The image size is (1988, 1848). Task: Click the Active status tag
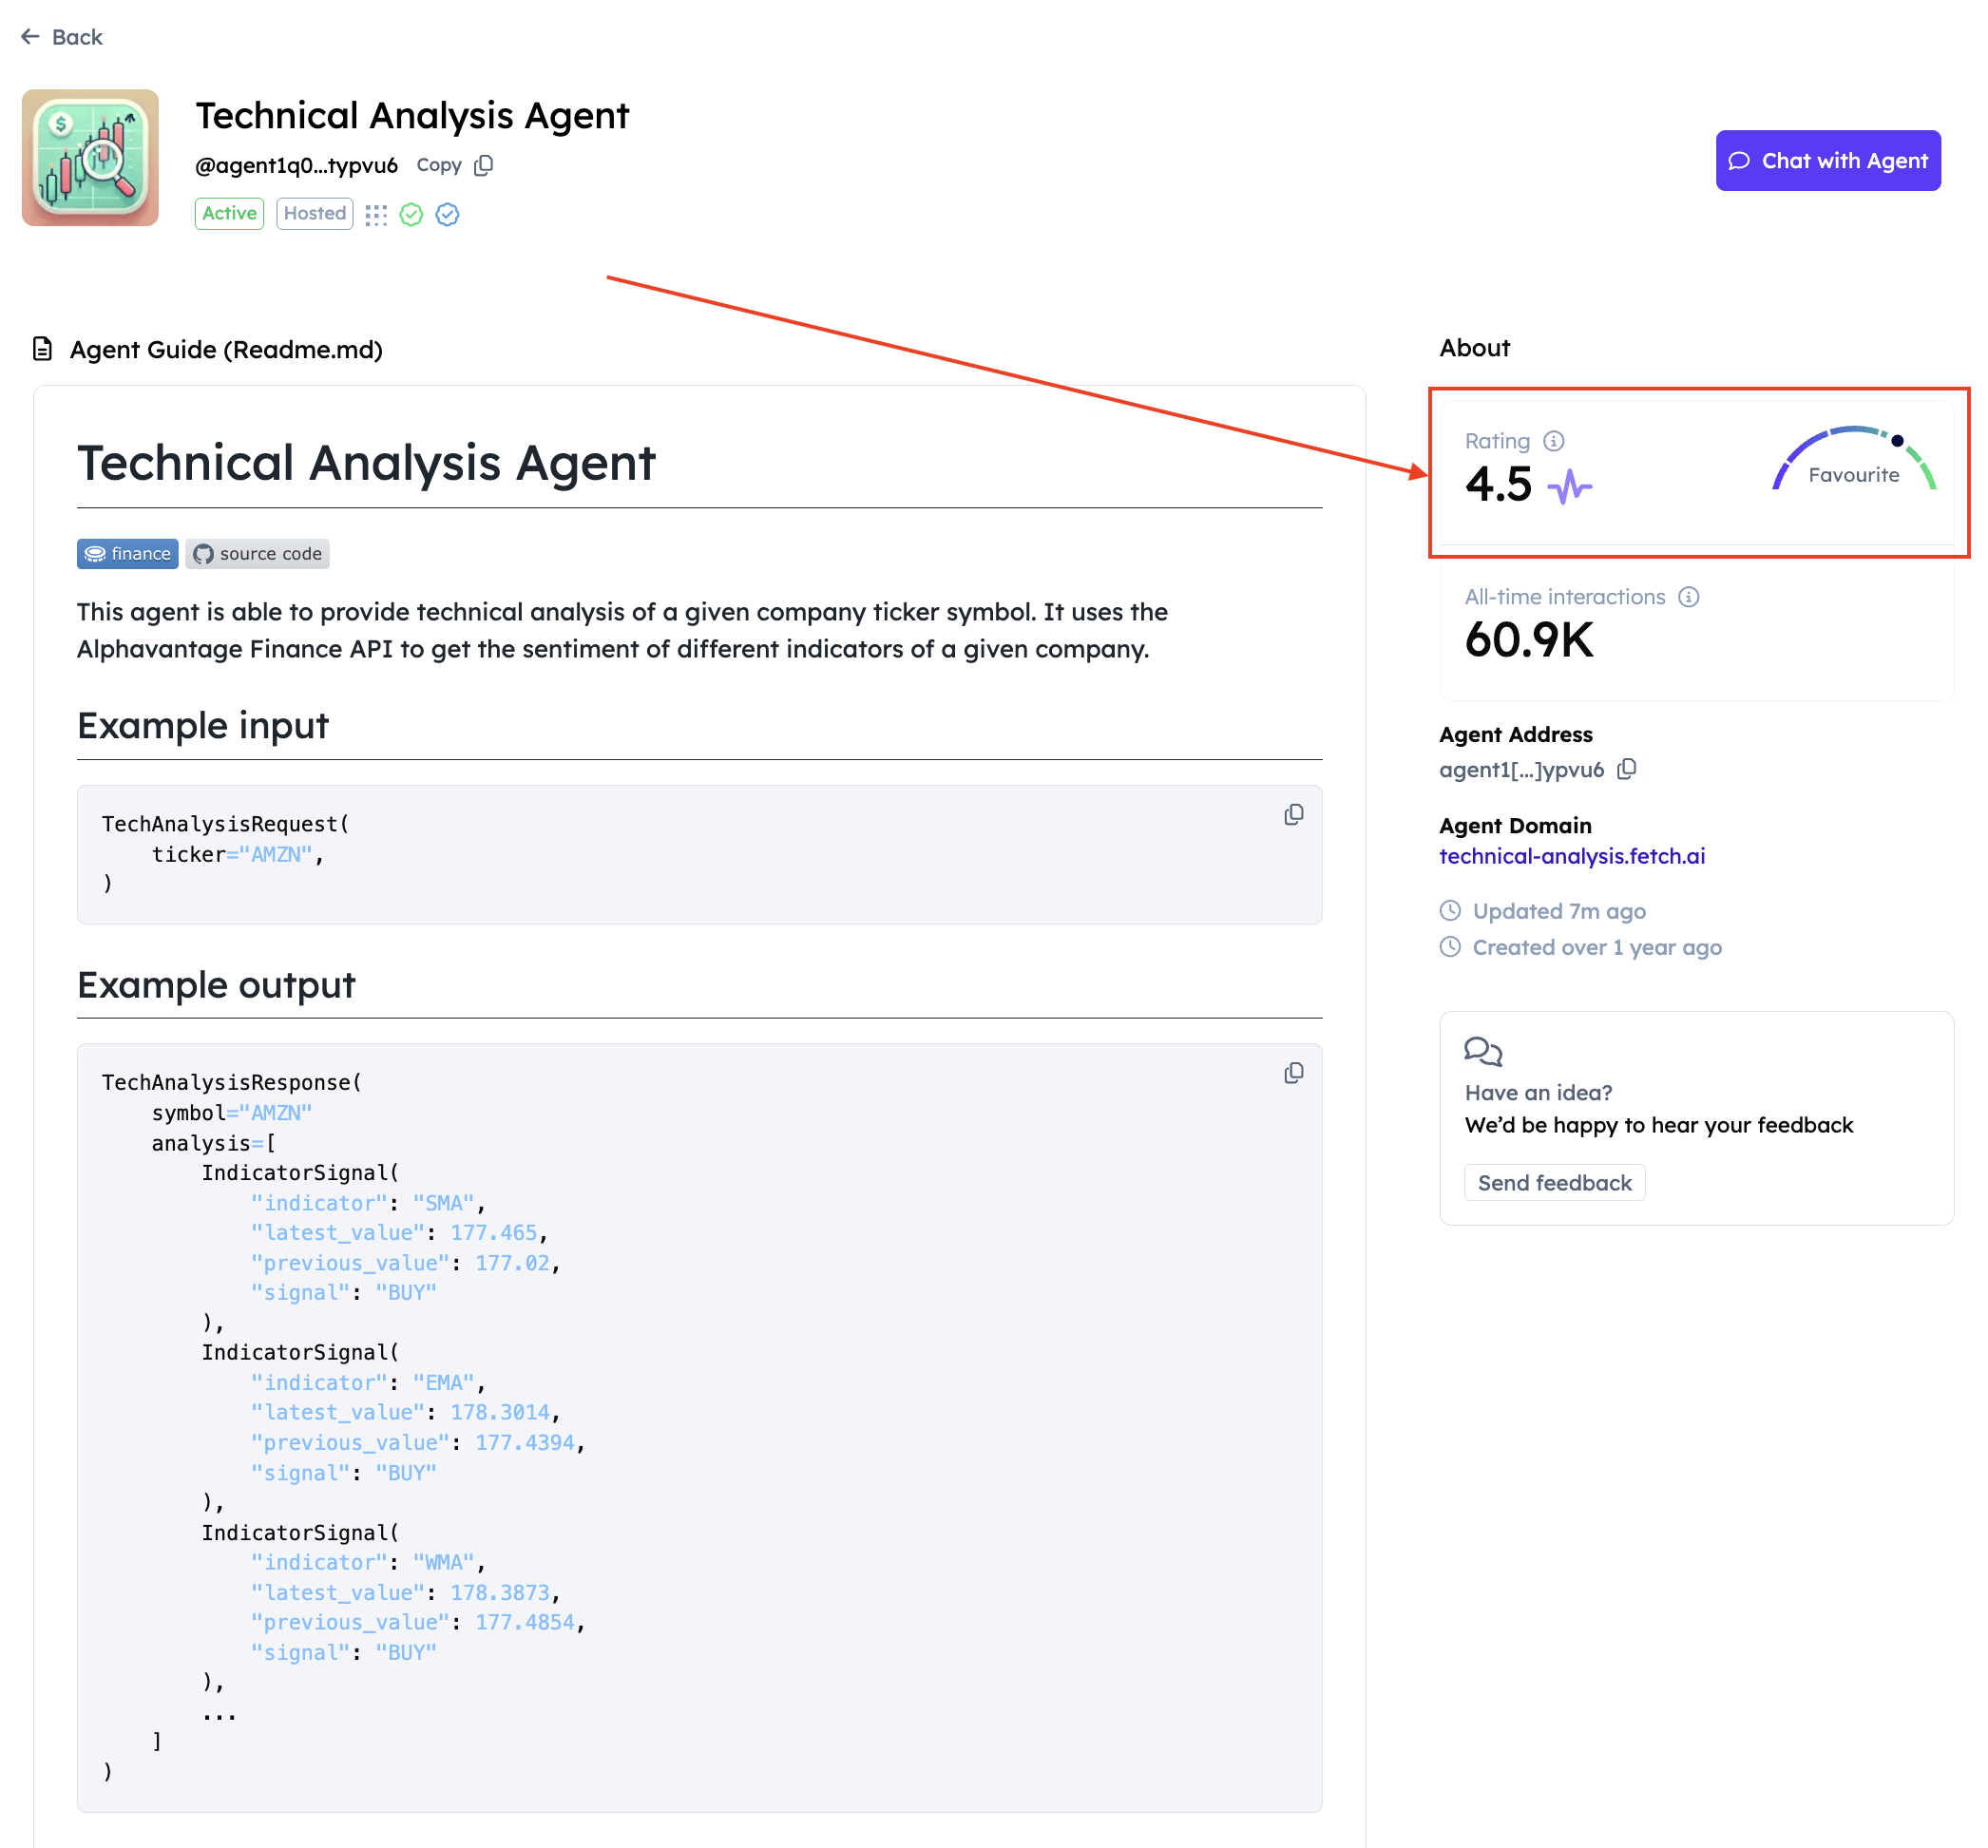tap(229, 213)
